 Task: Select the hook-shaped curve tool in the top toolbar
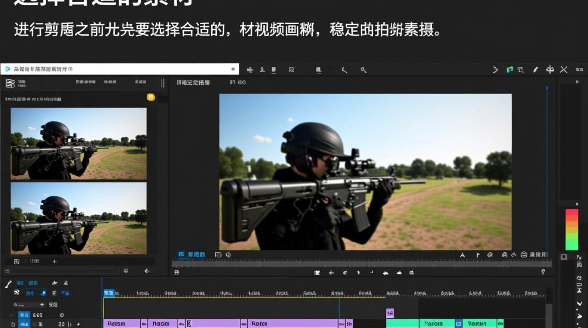344,70
